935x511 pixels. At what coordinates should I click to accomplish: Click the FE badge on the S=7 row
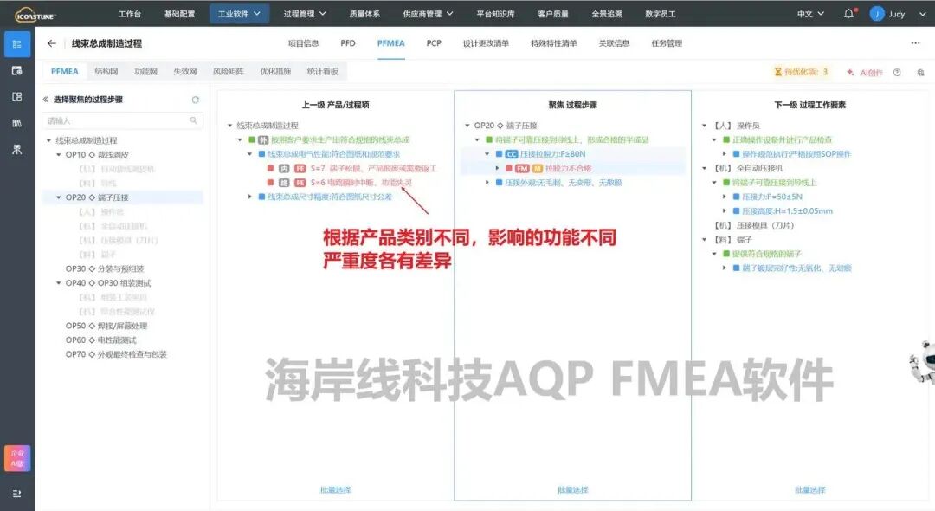tap(300, 168)
